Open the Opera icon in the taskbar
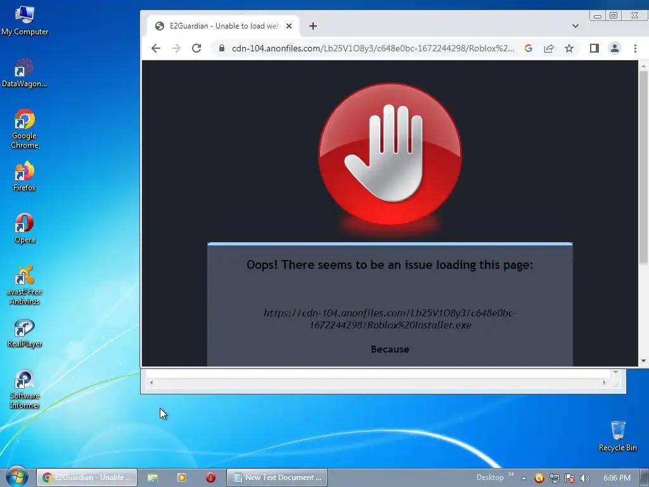 pos(210,477)
